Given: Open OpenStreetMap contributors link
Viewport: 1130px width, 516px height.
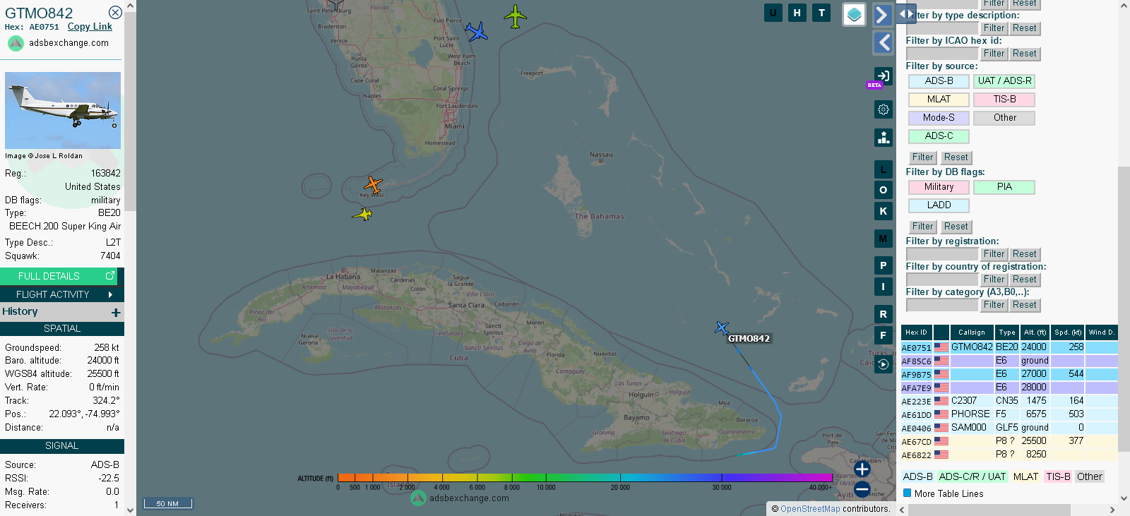Looking at the screenshot, I should point(810,509).
